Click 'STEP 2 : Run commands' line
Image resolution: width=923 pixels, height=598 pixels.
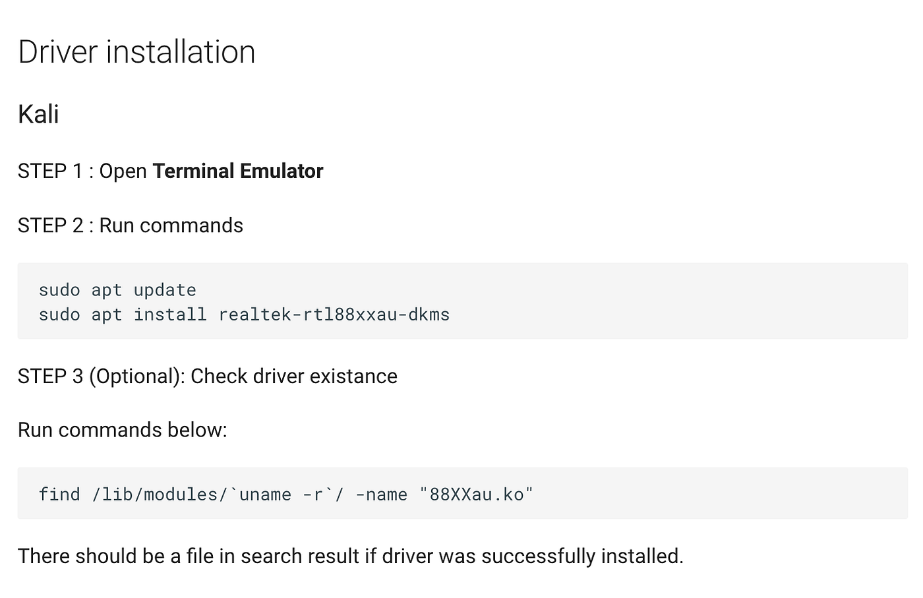pos(131,225)
